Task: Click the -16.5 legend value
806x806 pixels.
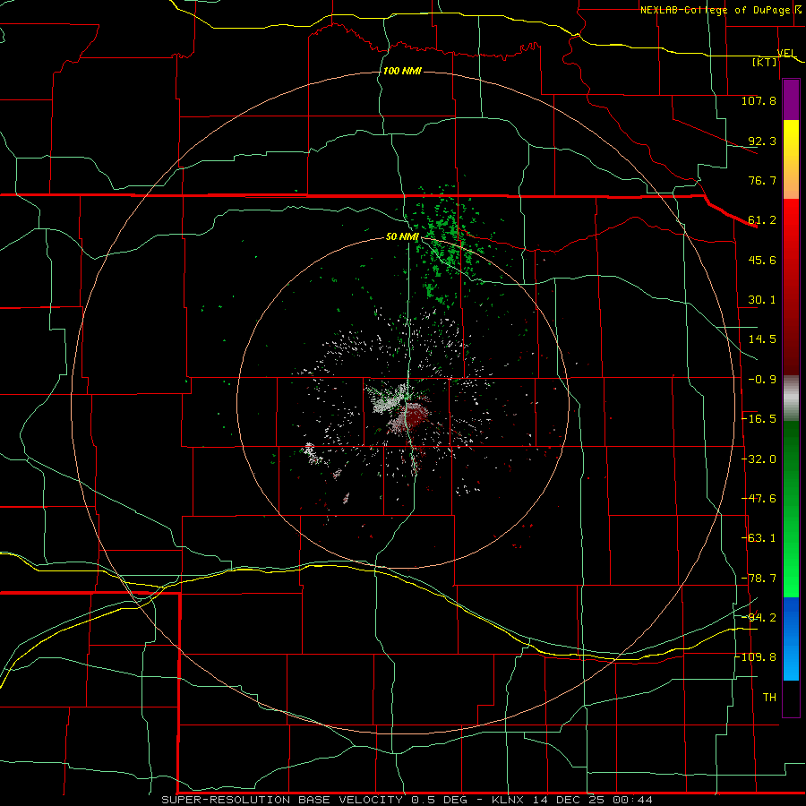Action: [759, 419]
